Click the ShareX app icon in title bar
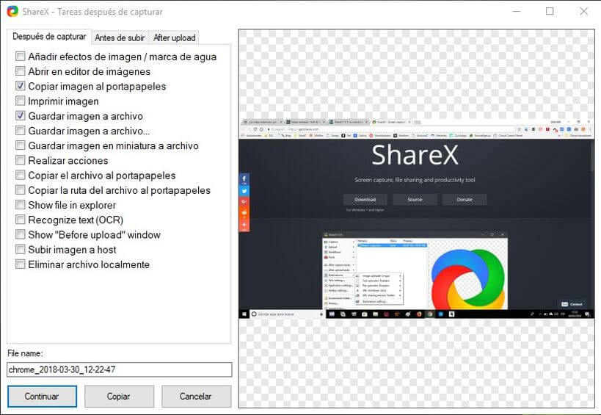Viewport: 601px width, 415px height. coord(12,12)
